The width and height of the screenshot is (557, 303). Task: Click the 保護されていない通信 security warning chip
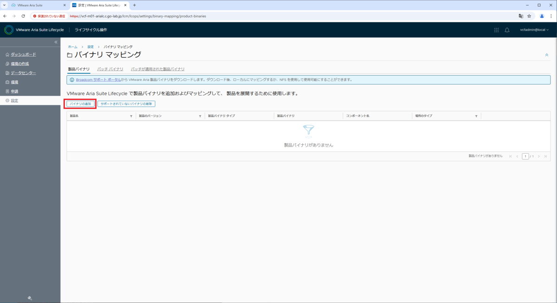[x=49, y=16]
